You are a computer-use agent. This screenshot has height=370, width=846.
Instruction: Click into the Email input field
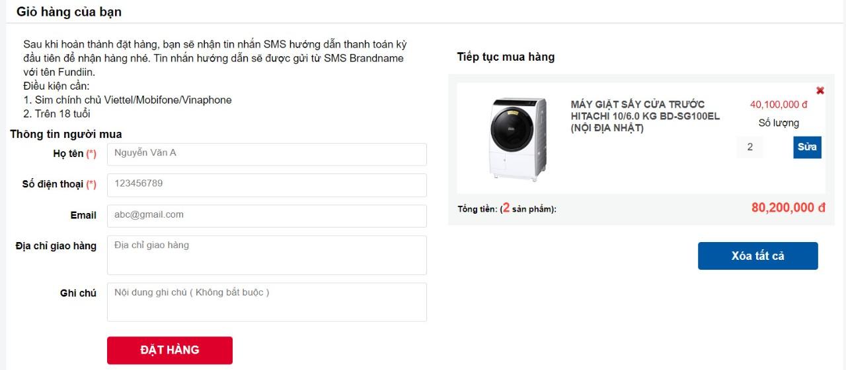point(267,216)
